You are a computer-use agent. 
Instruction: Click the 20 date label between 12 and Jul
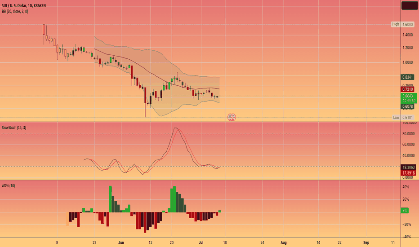pos(172,243)
